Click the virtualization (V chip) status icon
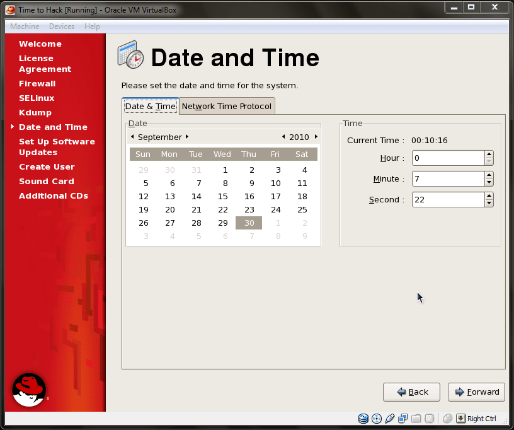Image resolution: width=514 pixels, height=430 pixels. [x=429, y=419]
